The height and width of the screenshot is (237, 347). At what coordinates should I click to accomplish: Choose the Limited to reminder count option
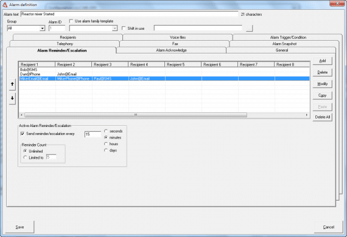click(25, 157)
